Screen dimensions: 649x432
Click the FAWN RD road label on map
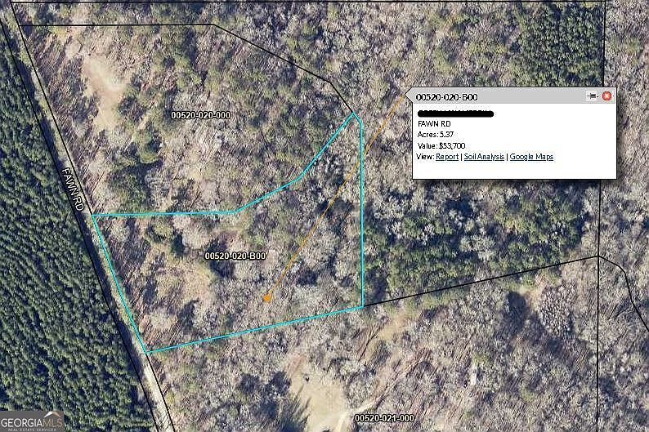(x=73, y=189)
